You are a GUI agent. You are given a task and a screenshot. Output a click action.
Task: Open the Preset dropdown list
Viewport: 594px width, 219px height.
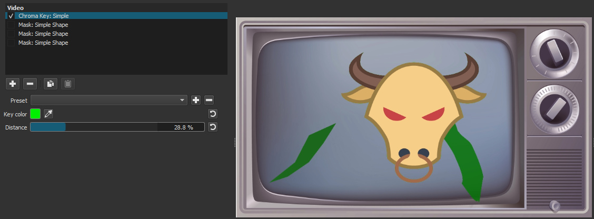(108, 100)
